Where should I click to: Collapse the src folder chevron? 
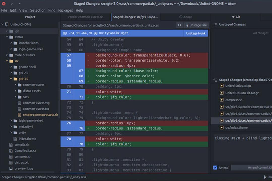pos(7,61)
